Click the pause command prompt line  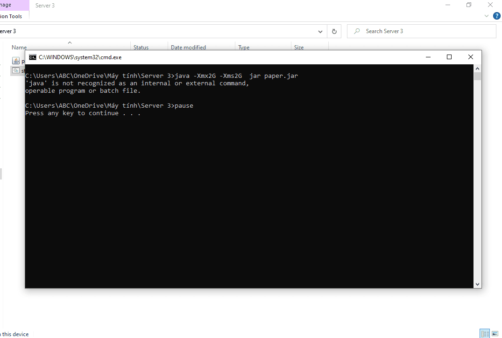point(109,105)
